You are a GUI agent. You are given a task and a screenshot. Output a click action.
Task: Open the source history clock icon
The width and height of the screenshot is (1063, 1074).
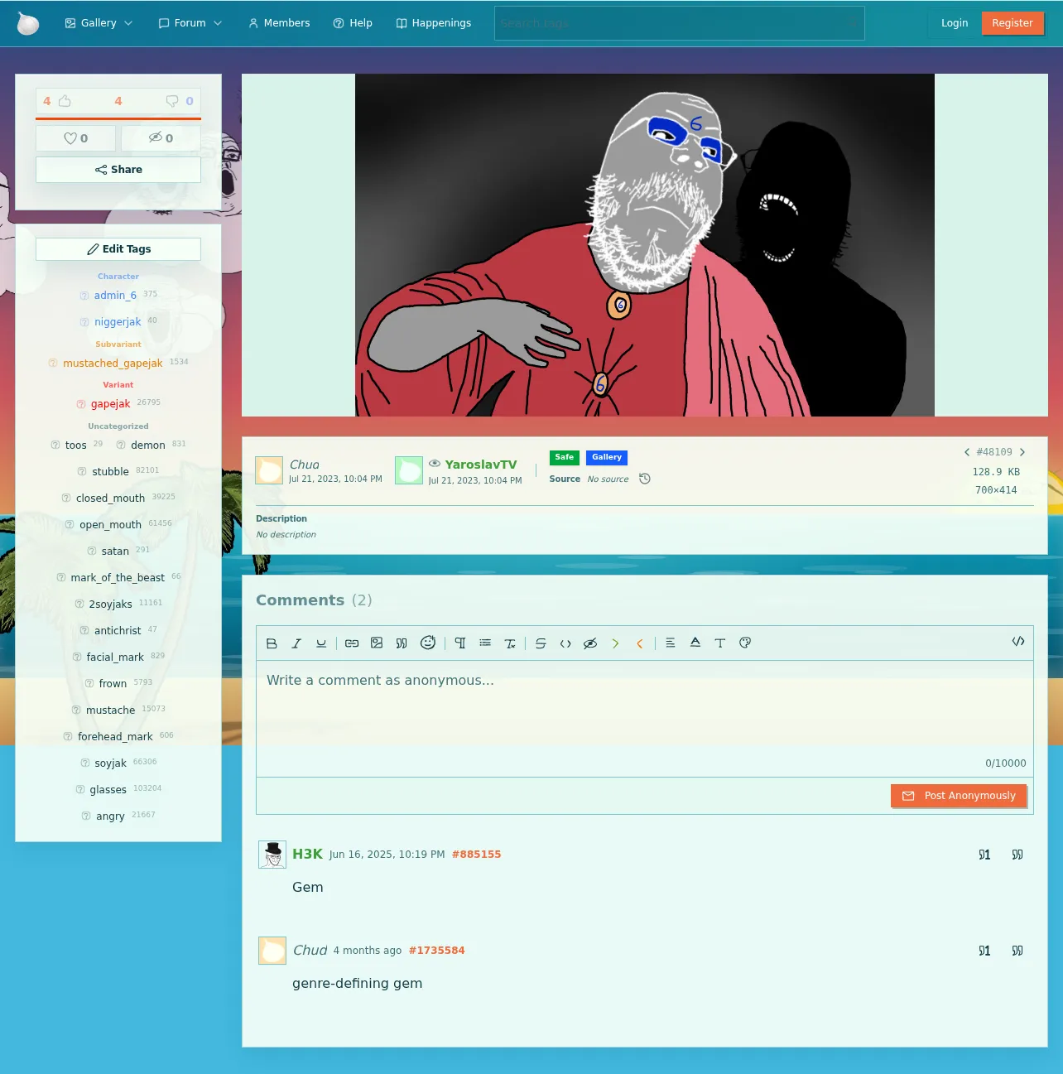click(x=645, y=479)
